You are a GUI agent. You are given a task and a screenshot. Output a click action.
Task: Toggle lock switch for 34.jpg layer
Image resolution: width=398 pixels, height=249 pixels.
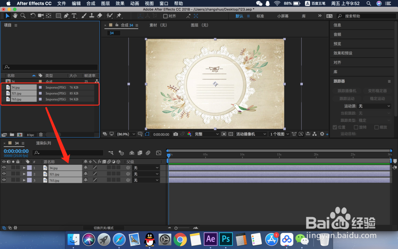click(x=18, y=167)
